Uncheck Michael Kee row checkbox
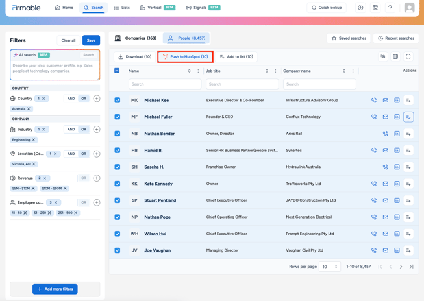Viewport: 424px width, 301px height. tap(118, 101)
